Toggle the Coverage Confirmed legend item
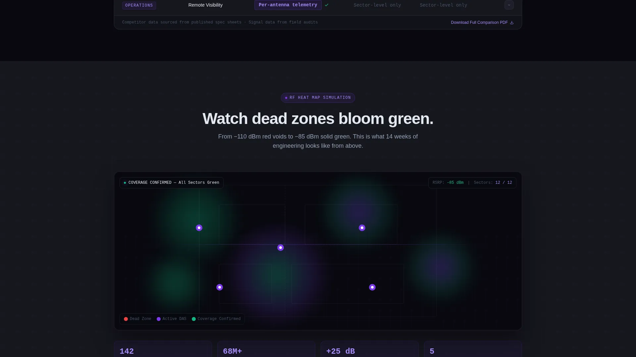 tap(216, 319)
